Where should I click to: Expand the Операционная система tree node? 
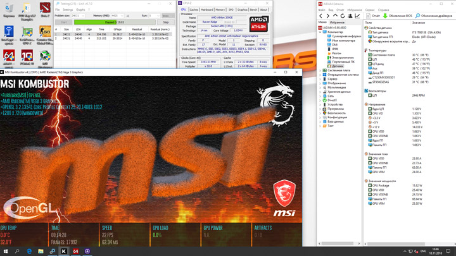click(x=320, y=75)
